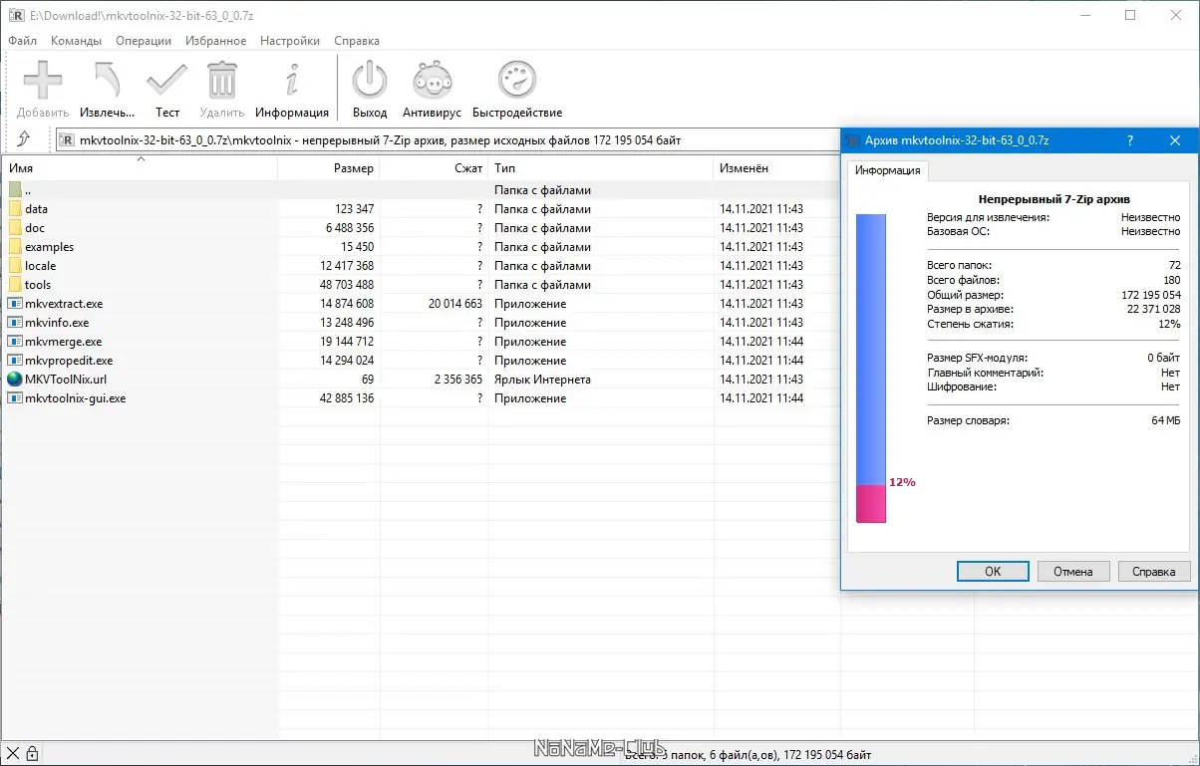Click the MKVToolNix.url globe icon
Image resolution: width=1200 pixels, height=766 pixels.
pos(15,380)
